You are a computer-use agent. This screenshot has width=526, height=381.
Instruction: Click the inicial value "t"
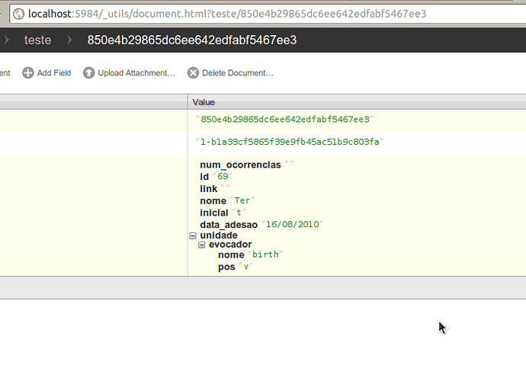pos(239,213)
